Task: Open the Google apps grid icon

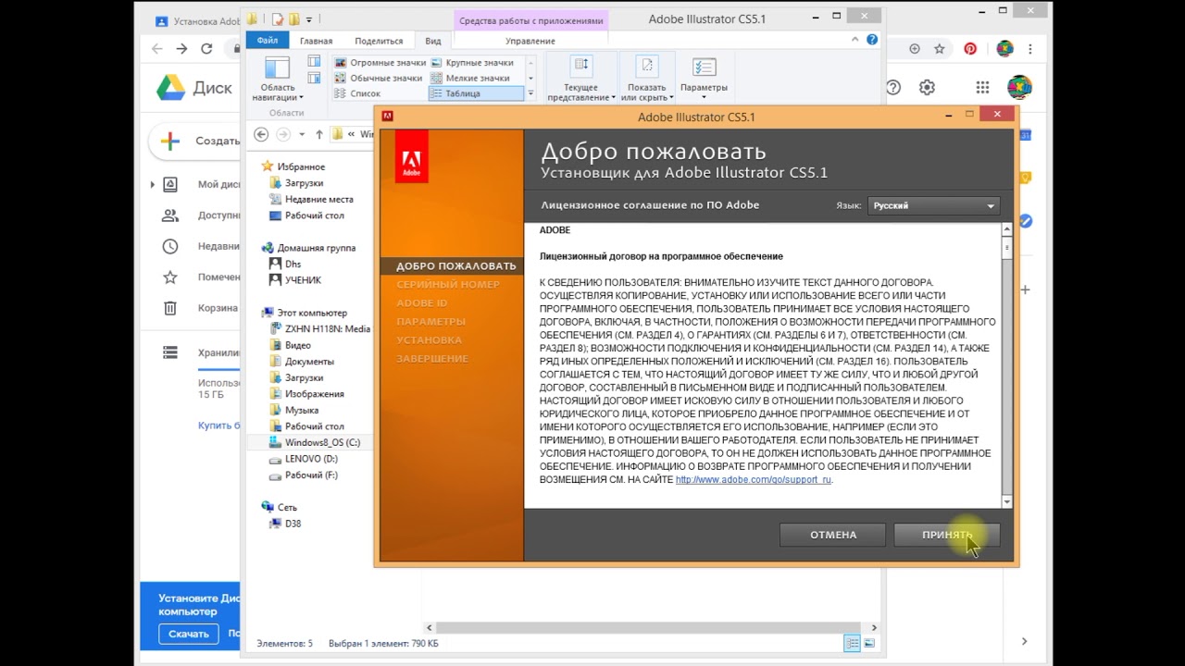Action: [x=982, y=88]
